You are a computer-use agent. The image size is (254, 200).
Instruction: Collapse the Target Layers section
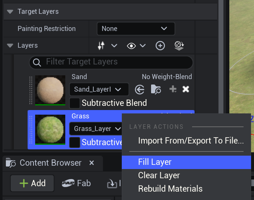[10, 12]
